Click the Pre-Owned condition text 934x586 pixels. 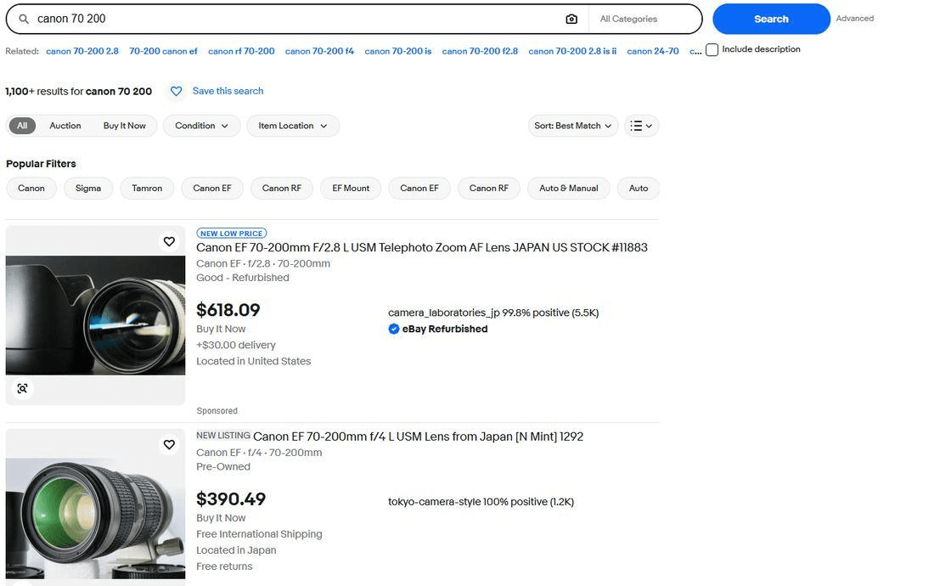222,467
